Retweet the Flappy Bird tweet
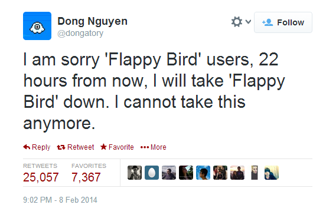This screenshot has height=218, width=326. (x=75, y=147)
